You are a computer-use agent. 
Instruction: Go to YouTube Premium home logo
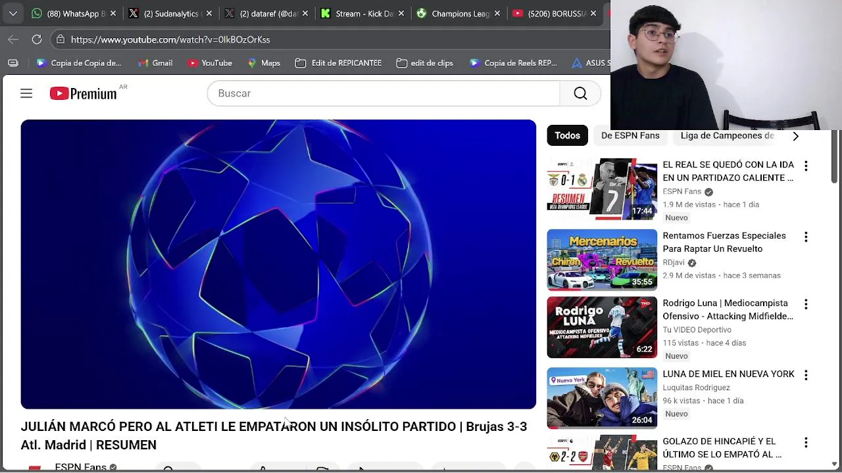(x=84, y=93)
